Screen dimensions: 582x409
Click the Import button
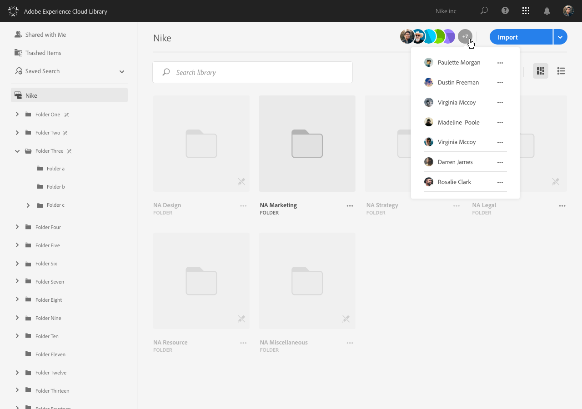click(521, 37)
